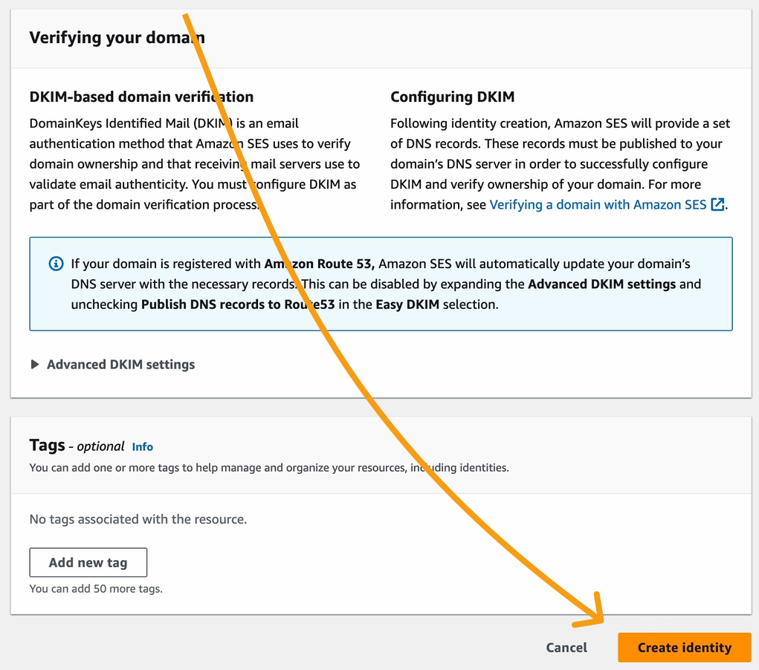Click the bold Easy DKIM text in notice
Screen dimensions: 759x670
[407, 305]
